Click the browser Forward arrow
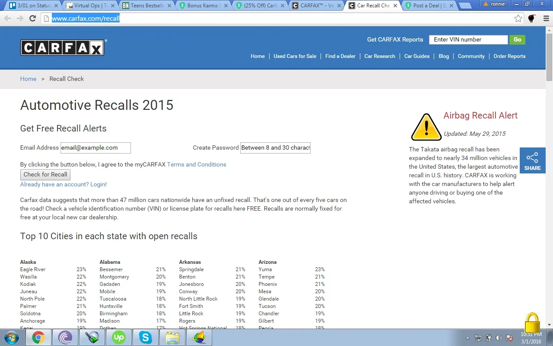This screenshot has height=346, width=553. [x=20, y=19]
